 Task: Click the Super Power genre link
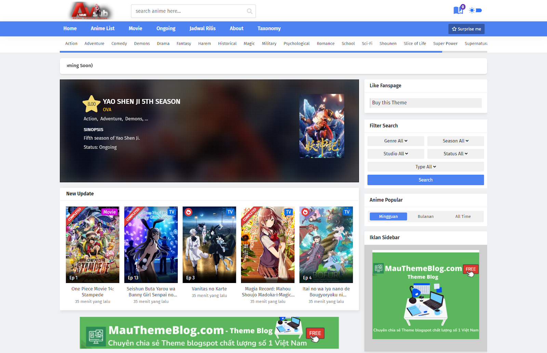[x=445, y=44]
